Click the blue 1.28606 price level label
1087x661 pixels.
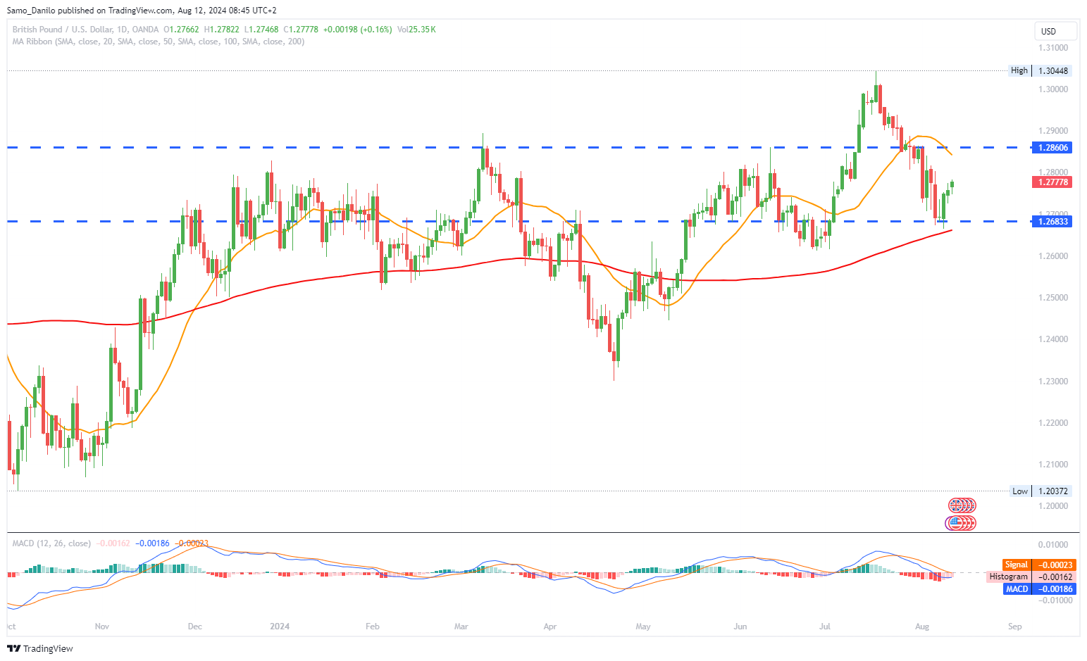(1052, 147)
